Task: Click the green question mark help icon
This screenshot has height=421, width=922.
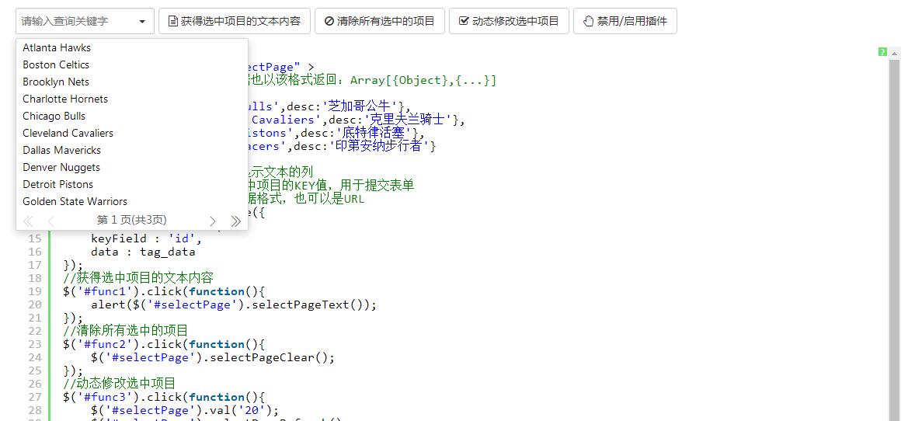Action: 882,52
